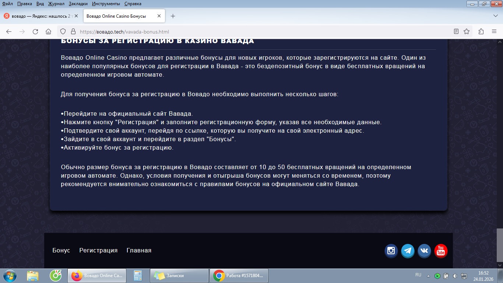Click the line starting "Подтвердите свой аккаунт"
Viewport: 503px width, 283px height.
212,131
